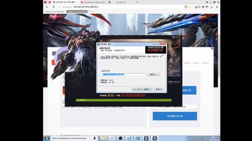Open the Yandex home icon beside back arrow
This screenshot has width=252, height=141.
54,7
